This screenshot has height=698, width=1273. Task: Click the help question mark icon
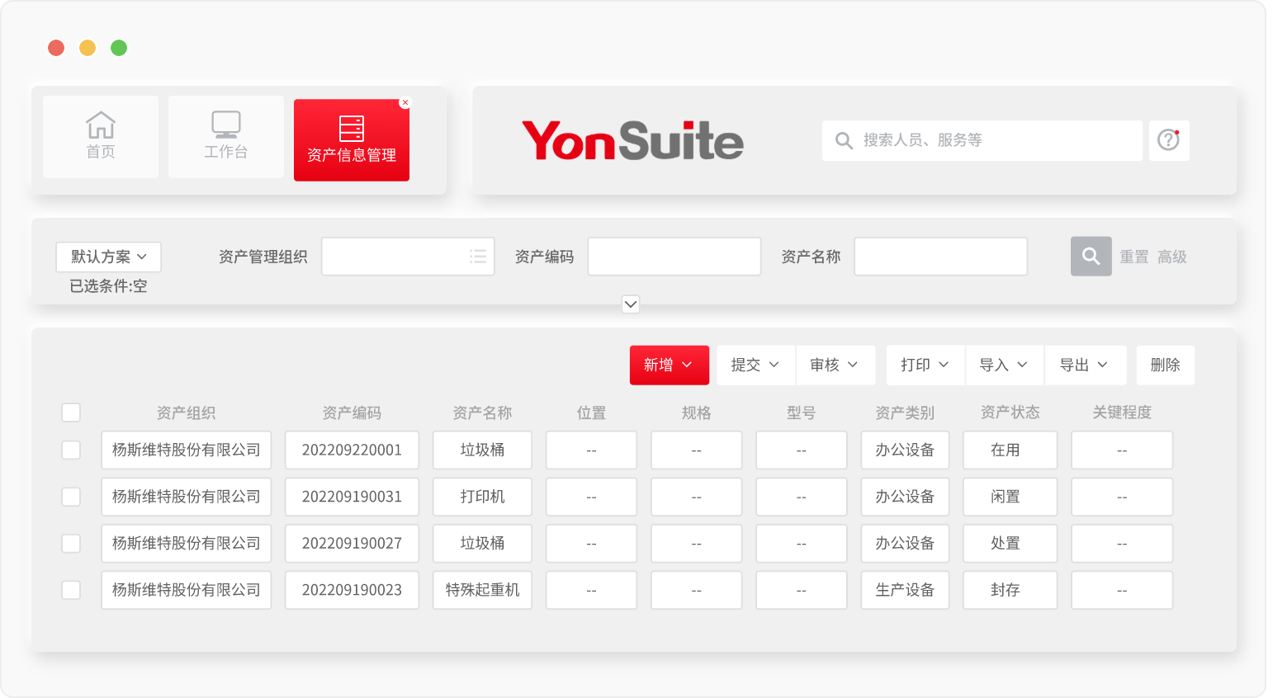tap(1168, 140)
